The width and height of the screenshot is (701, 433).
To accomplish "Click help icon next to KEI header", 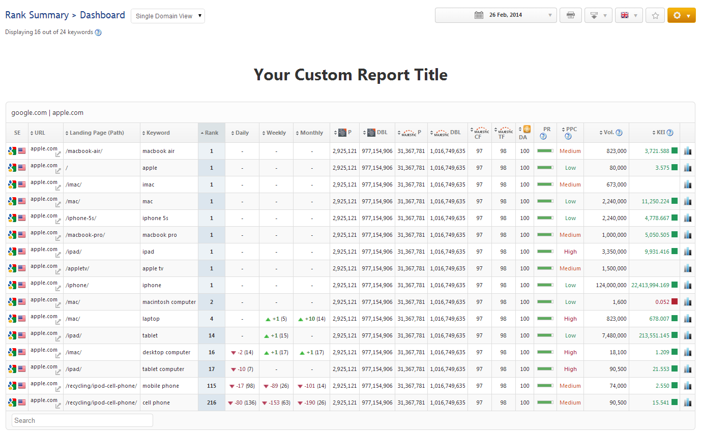I will click(670, 133).
